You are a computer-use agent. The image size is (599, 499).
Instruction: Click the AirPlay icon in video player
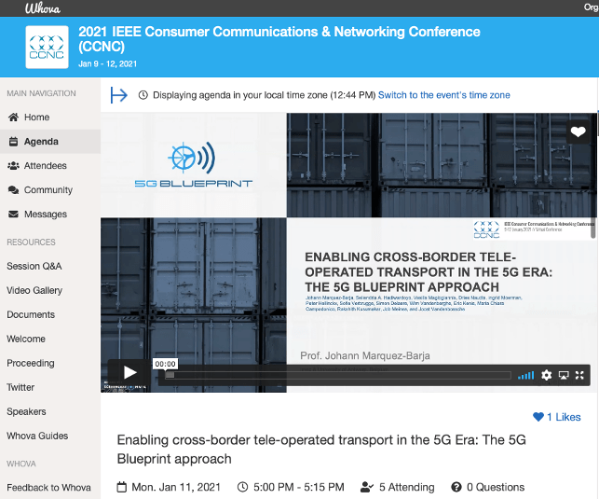[564, 375]
